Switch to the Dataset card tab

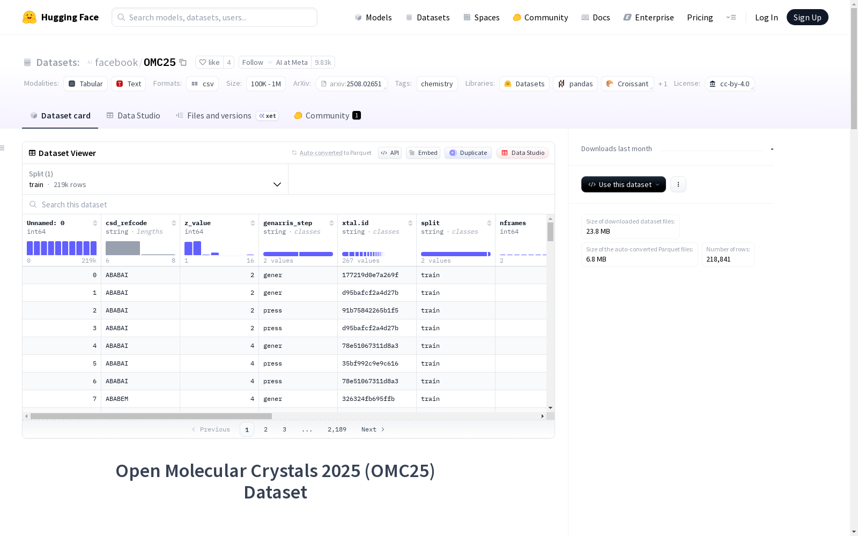pyautogui.click(x=60, y=116)
